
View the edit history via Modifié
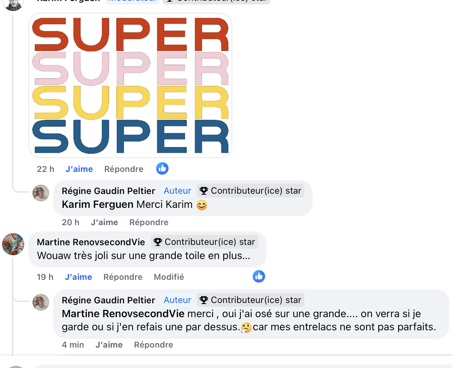coord(169,277)
